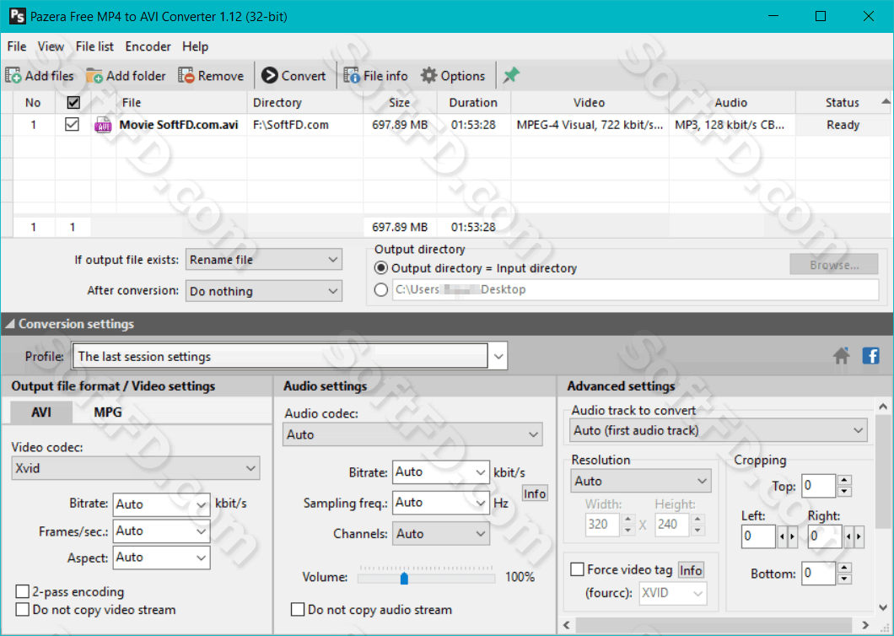894x636 pixels.
Task: Select the AVI format tab
Action: point(41,412)
